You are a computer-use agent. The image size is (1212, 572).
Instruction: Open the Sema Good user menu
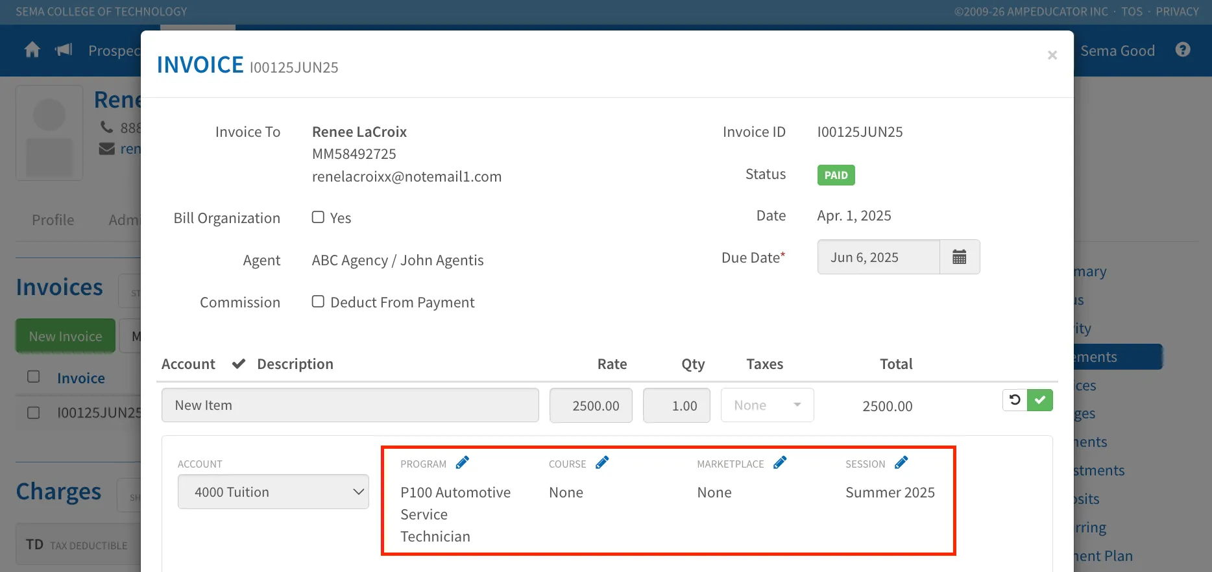pos(1117,51)
